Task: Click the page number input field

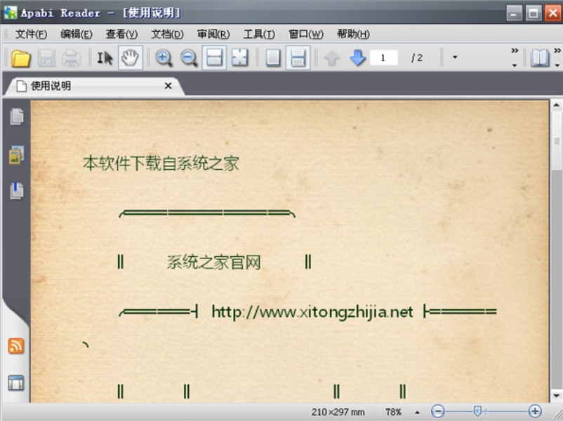Action: (x=383, y=58)
